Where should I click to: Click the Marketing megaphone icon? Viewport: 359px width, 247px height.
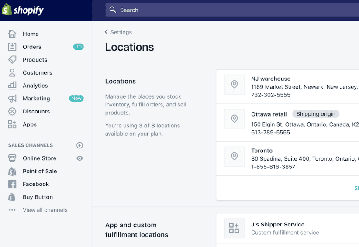point(12,99)
